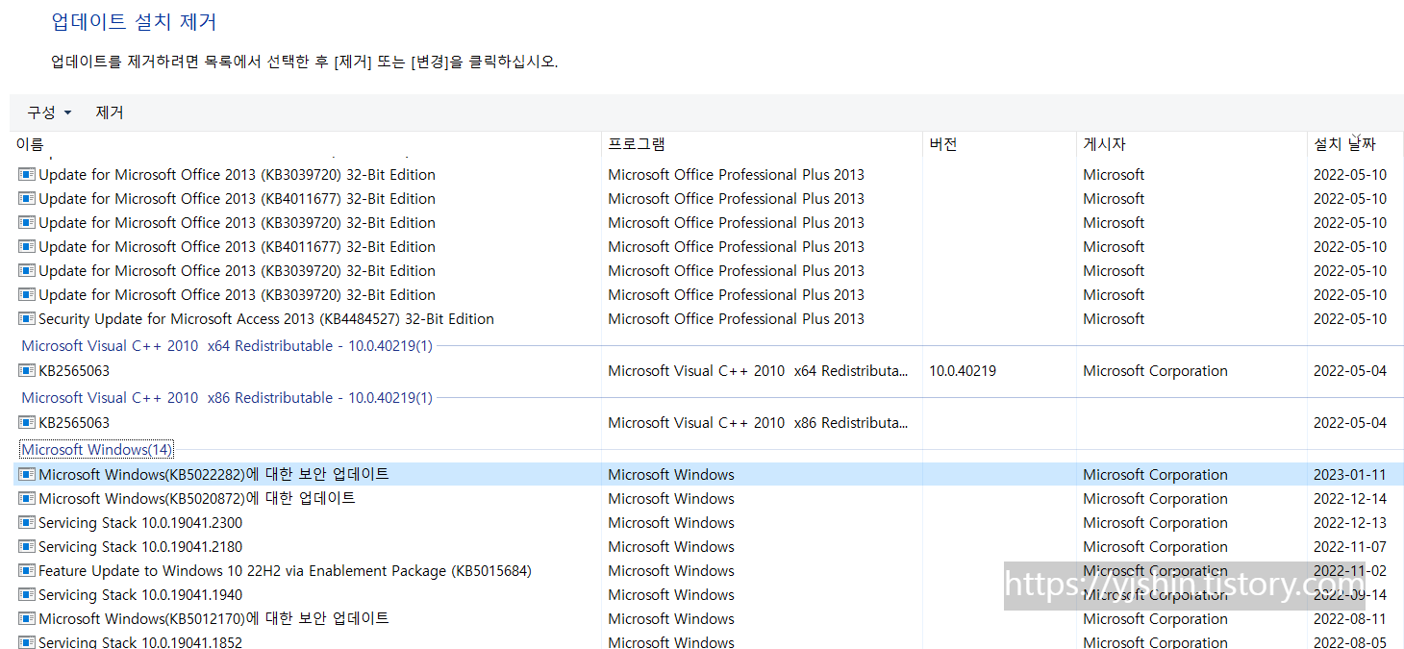Select KB2565063 under the x86 Redistributable group
This screenshot has width=1404, height=649.
coord(74,423)
